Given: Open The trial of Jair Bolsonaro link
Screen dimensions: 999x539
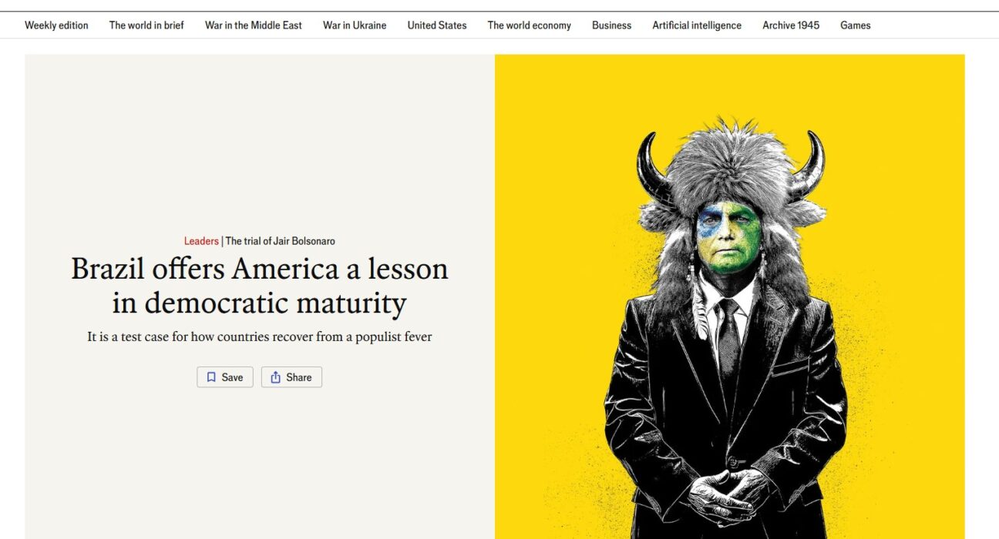Looking at the screenshot, I should 281,241.
